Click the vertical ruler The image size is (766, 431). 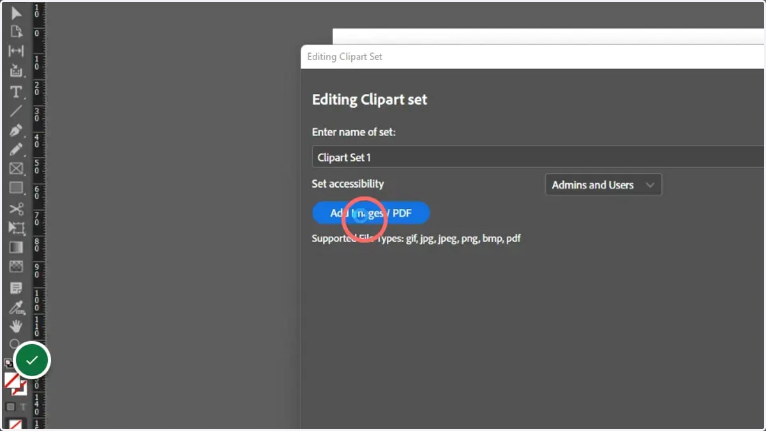pos(38,215)
